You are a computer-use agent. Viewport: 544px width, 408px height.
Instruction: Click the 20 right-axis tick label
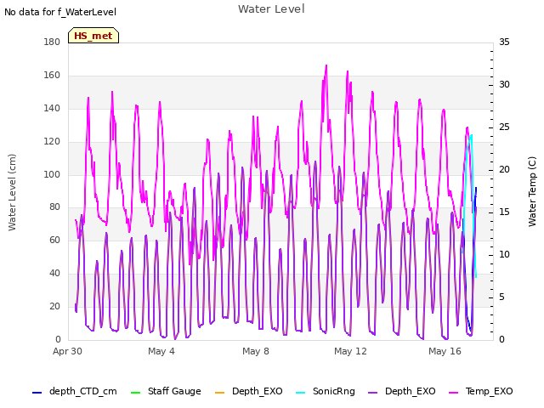click(x=504, y=170)
